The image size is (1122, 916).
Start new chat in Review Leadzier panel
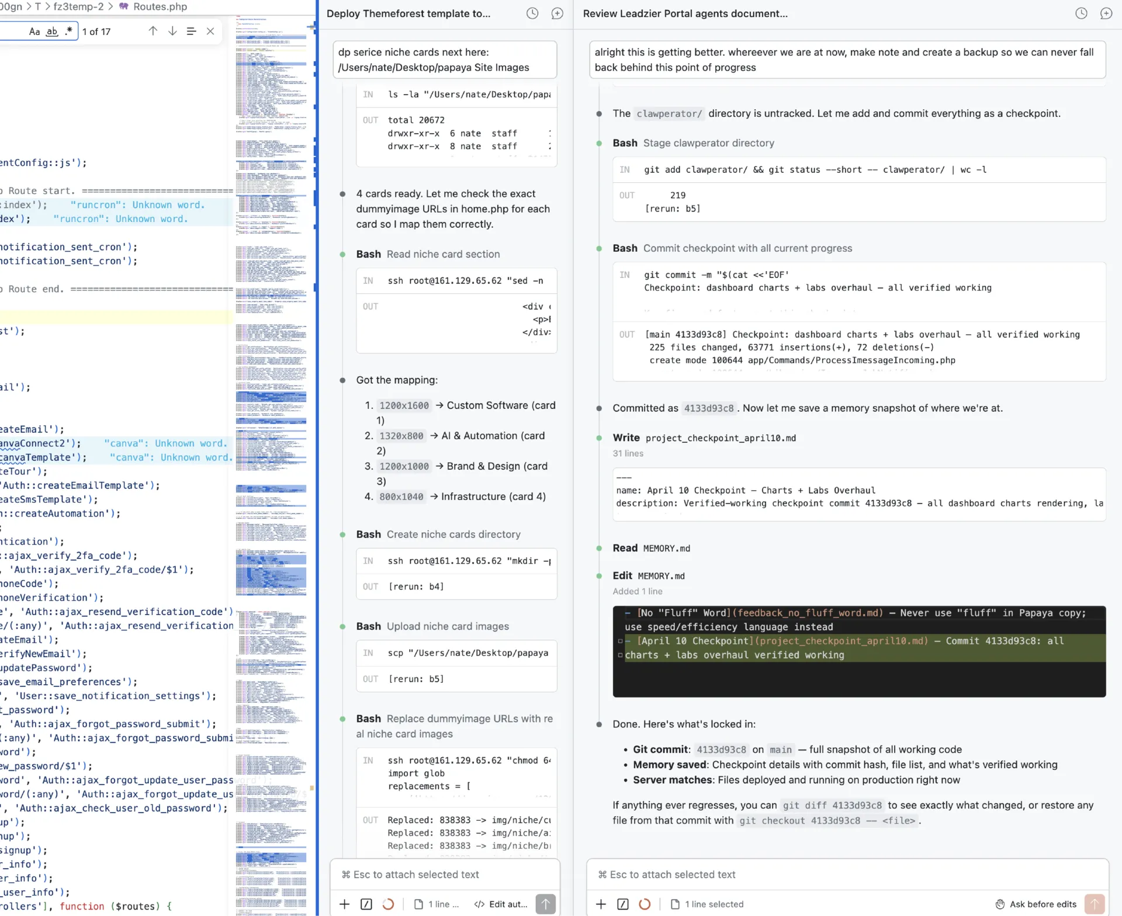coord(1106,13)
